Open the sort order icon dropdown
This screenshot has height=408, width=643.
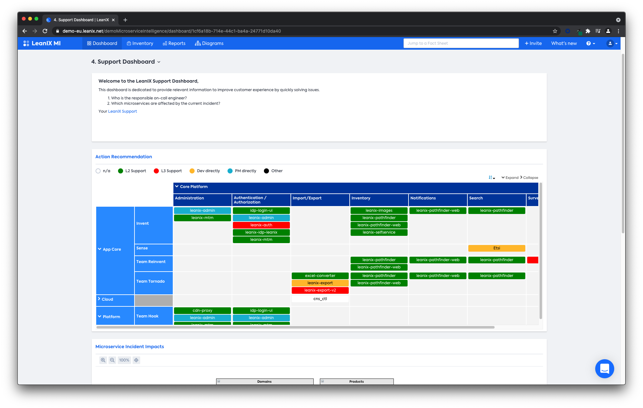point(491,178)
